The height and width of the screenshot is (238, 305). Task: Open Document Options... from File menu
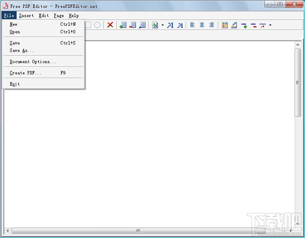click(x=43, y=61)
